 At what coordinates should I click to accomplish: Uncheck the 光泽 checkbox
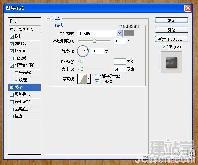(12, 87)
